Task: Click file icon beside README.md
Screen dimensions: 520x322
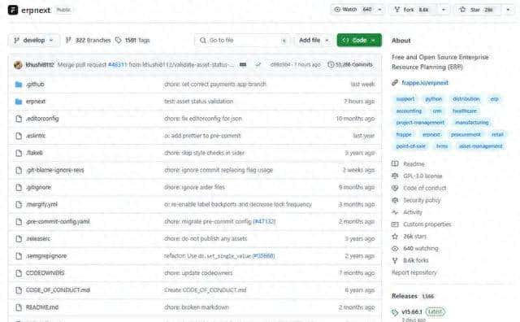Action: [19, 307]
